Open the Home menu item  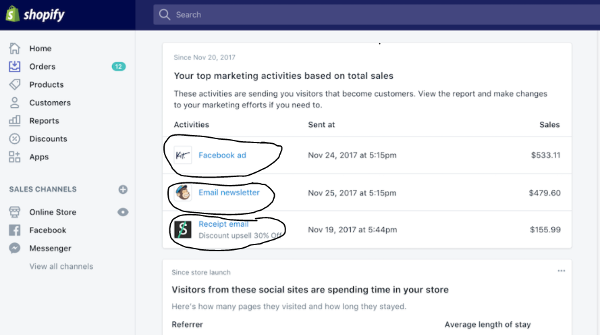(x=40, y=48)
